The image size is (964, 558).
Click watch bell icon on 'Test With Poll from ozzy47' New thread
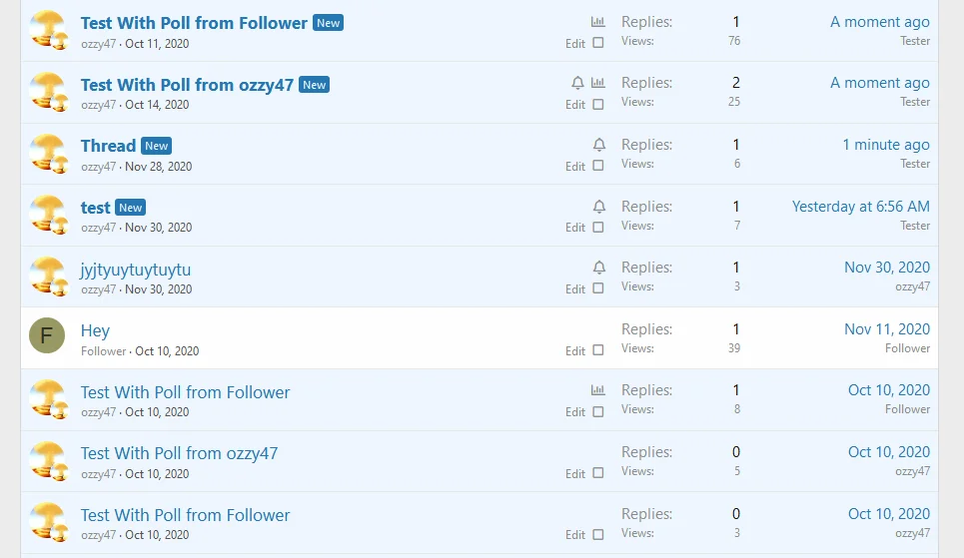point(578,83)
